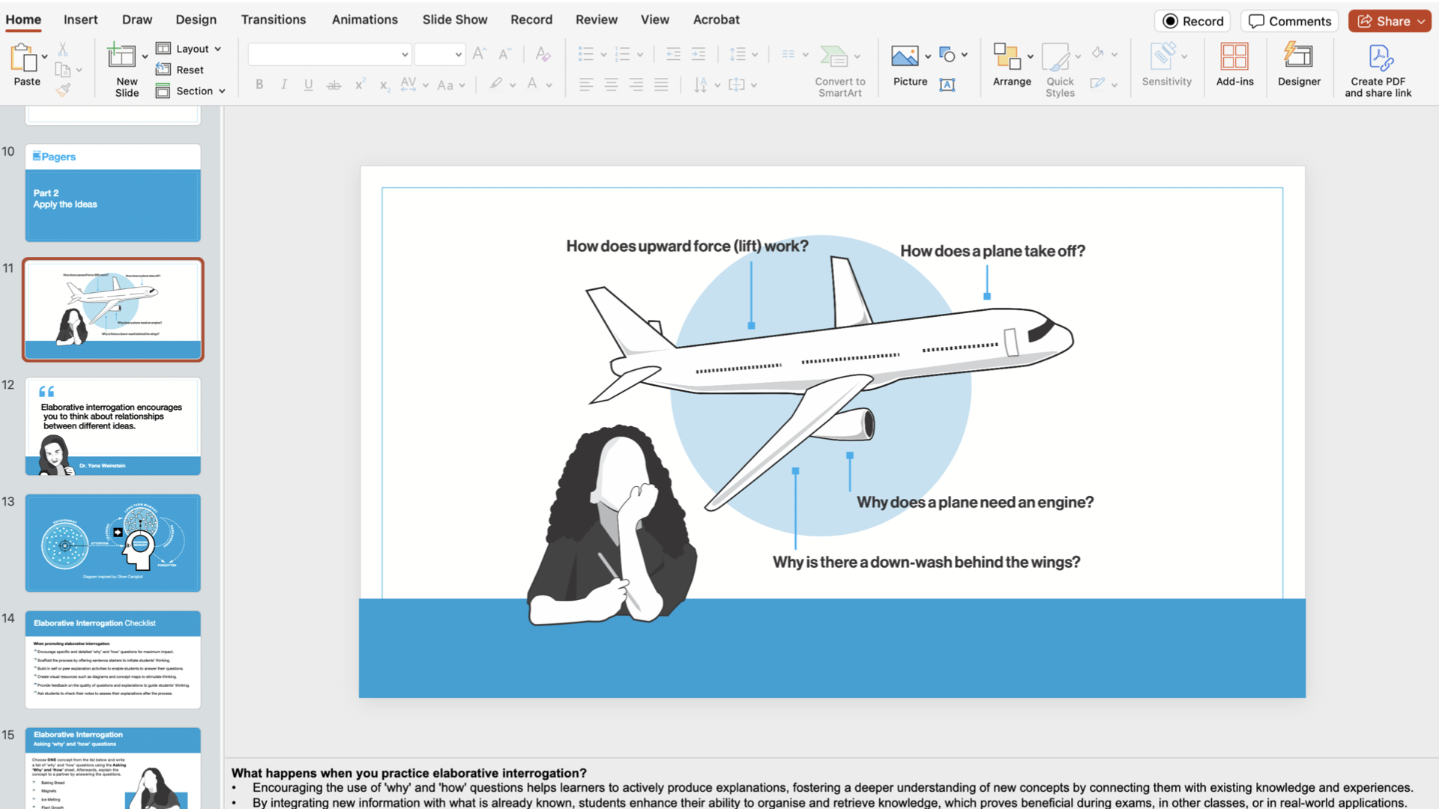The width and height of the screenshot is (1439, 809).
Task: Open the Designer pane
Action: [1299, 65]
